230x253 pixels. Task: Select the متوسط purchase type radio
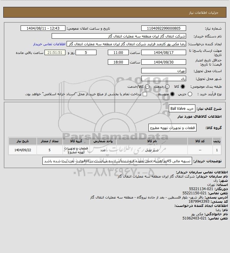(172, 94)
